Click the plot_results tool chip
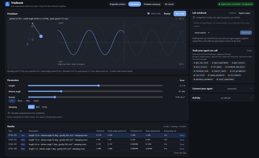Screen dimensions: 259x158 pos(201,67)
